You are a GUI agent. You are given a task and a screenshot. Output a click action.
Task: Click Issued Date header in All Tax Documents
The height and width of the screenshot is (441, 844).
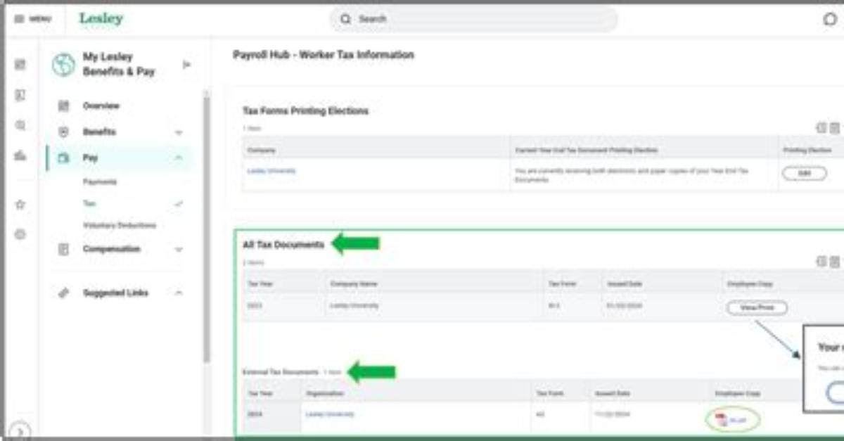[625, 283]
